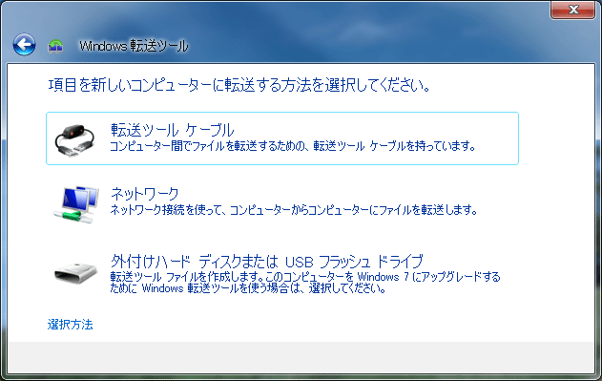
Task: Click the network computers icon
Action: [x=76, y=204]
